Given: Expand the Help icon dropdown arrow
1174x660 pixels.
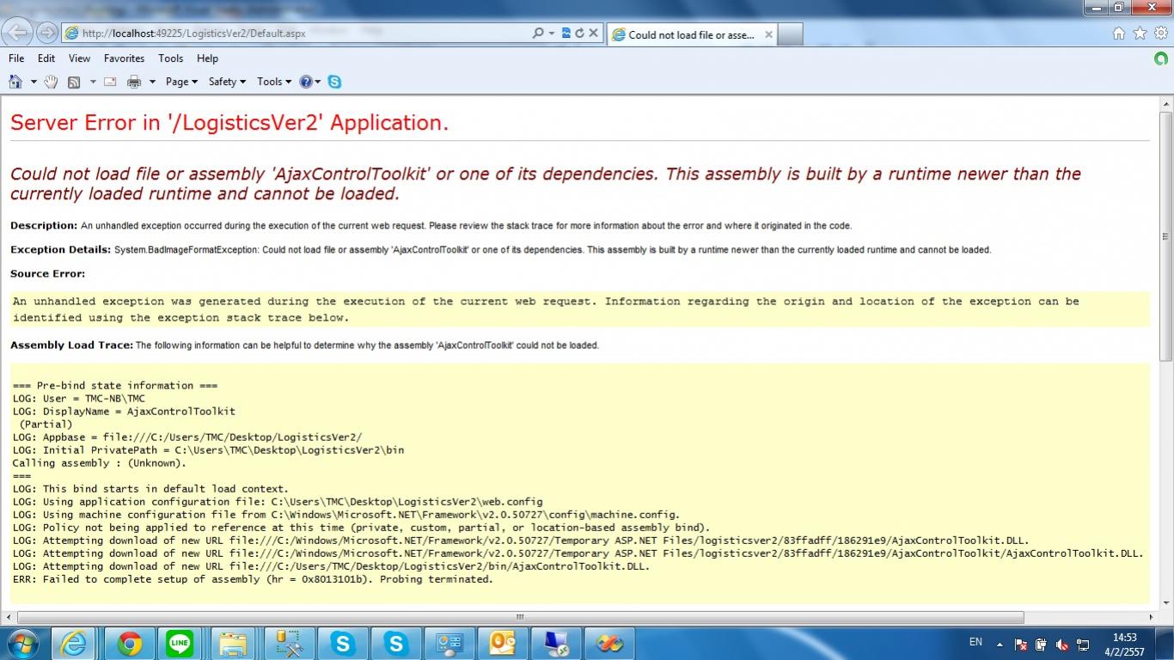Looking at the screenshot, I should (318, 82).
